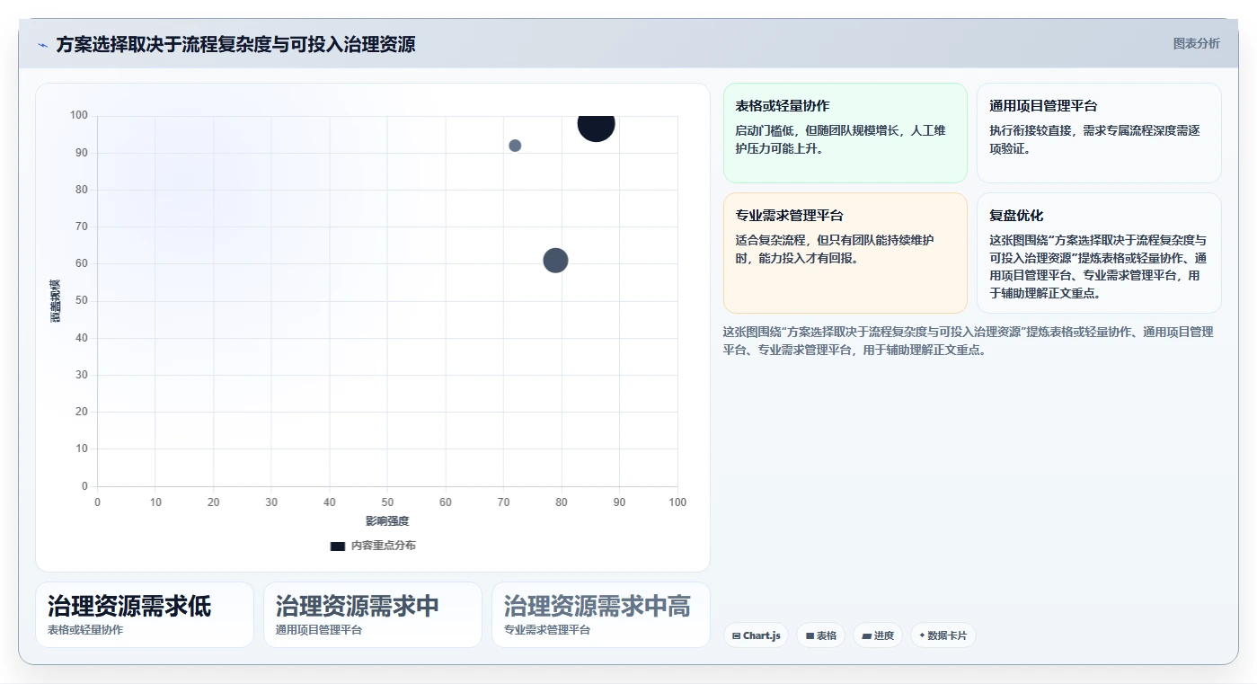Click the rotated y-axis title
This screenshot has height=684, width=1257.
click(x=56, y=301)
